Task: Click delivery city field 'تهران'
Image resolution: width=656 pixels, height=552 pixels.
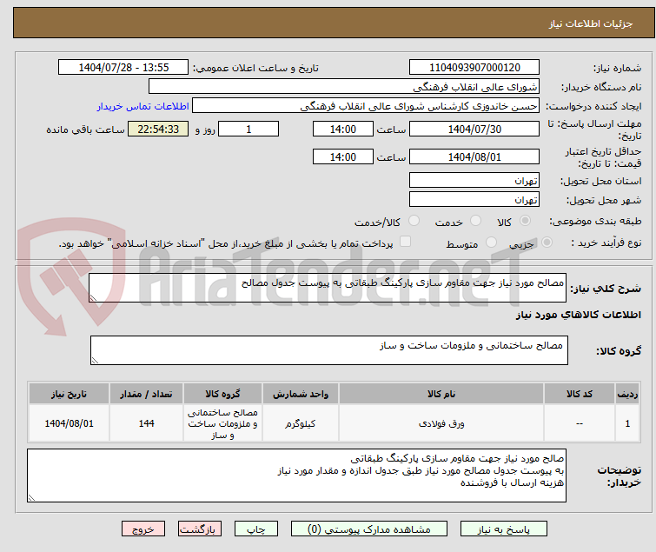Action: 474,200
